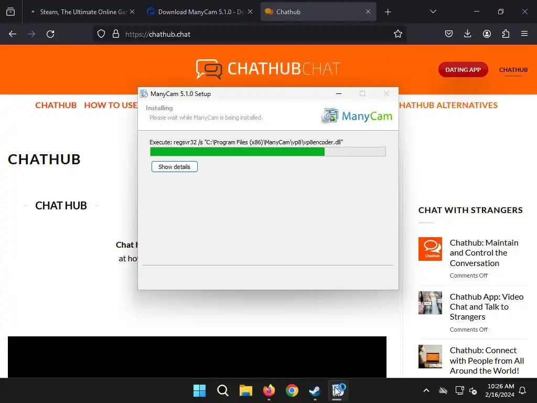
Task: Click the network display tray icon
Action: (459, 390)
